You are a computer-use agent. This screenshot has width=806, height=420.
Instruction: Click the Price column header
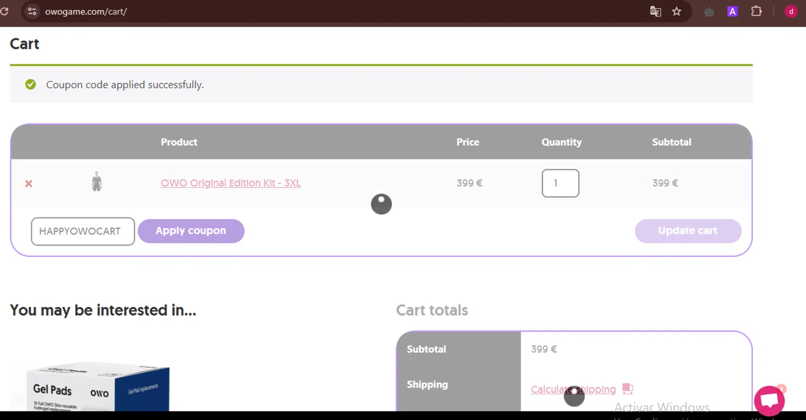[x=468, y=142]
